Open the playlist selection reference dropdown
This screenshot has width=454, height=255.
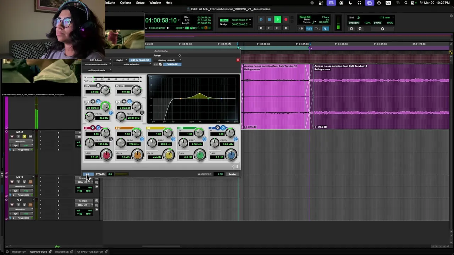(121, 60)
